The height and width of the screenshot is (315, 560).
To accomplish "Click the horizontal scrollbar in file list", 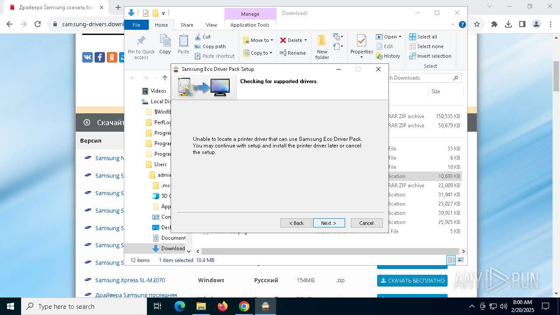I will coord(330,251).
